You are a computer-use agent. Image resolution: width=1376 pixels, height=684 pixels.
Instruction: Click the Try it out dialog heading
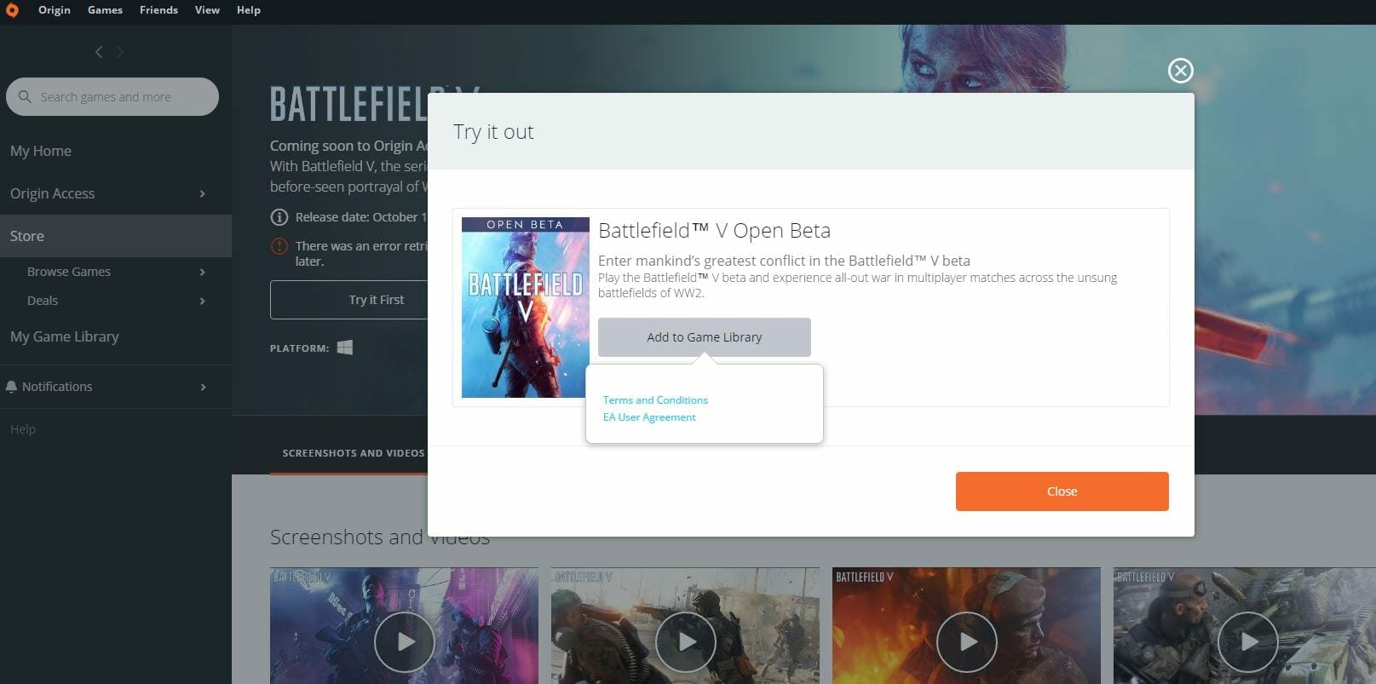point(493,132)
